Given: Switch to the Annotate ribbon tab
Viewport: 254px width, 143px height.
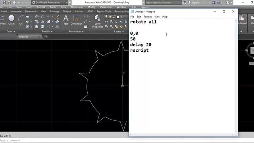Looking at the screenshot, I should click(16, 12).
